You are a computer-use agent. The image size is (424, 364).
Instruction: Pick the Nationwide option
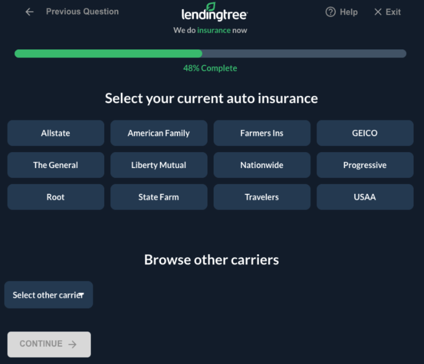262,165
